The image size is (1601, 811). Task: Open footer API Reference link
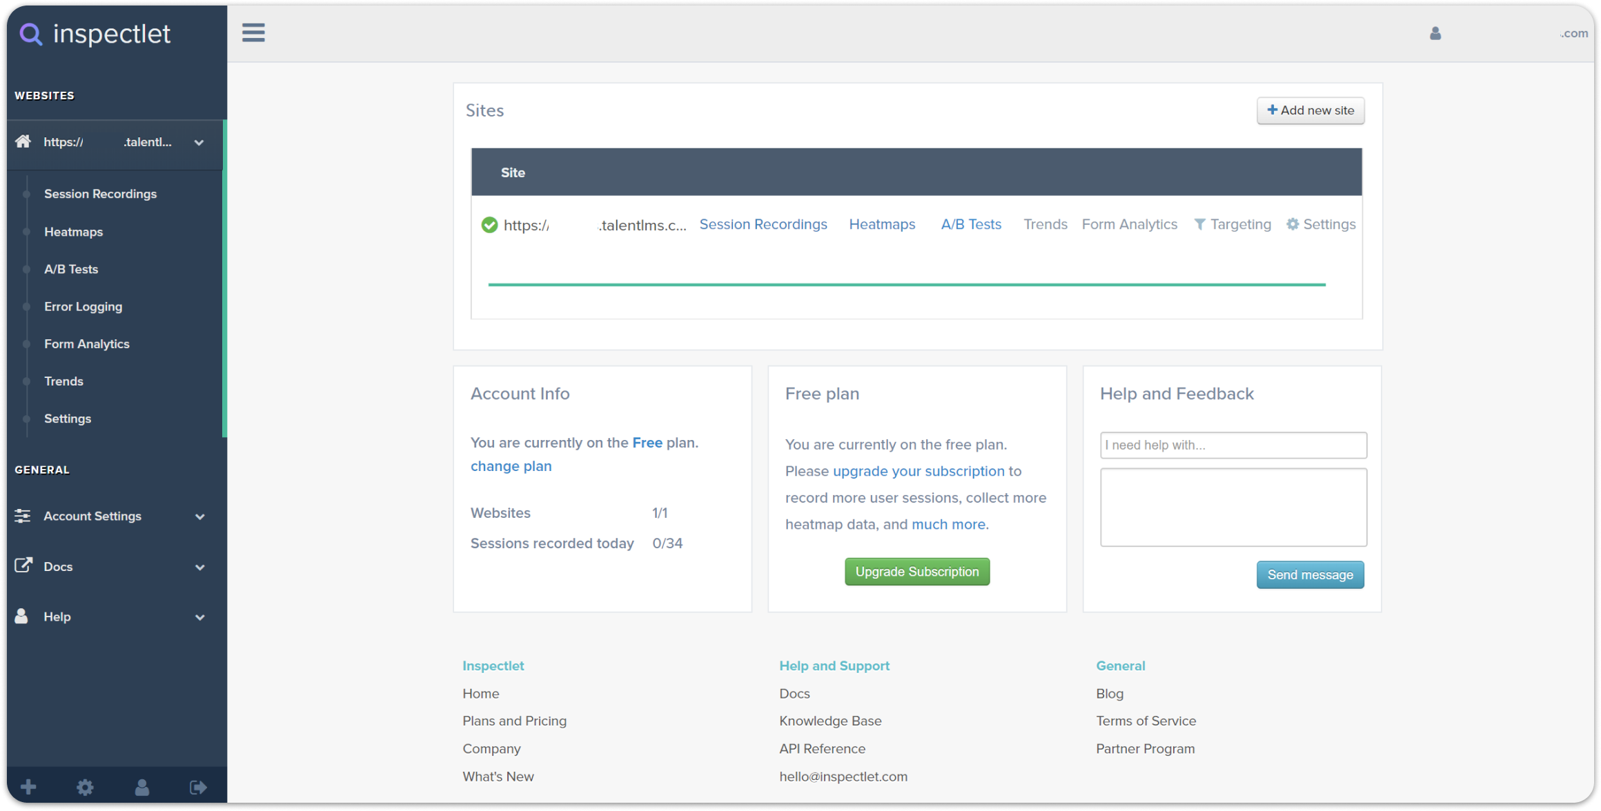(822, 749)
